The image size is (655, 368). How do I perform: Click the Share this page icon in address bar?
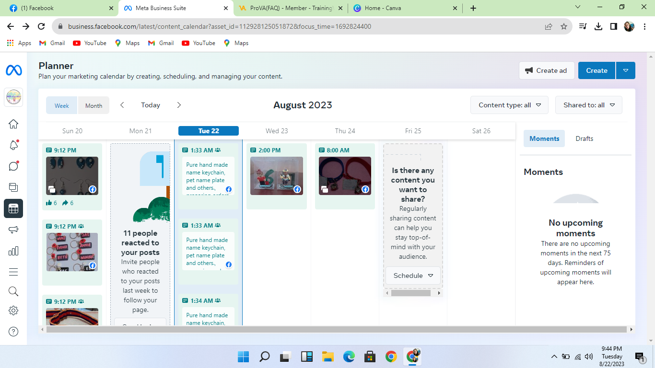[x=549, y=26]
